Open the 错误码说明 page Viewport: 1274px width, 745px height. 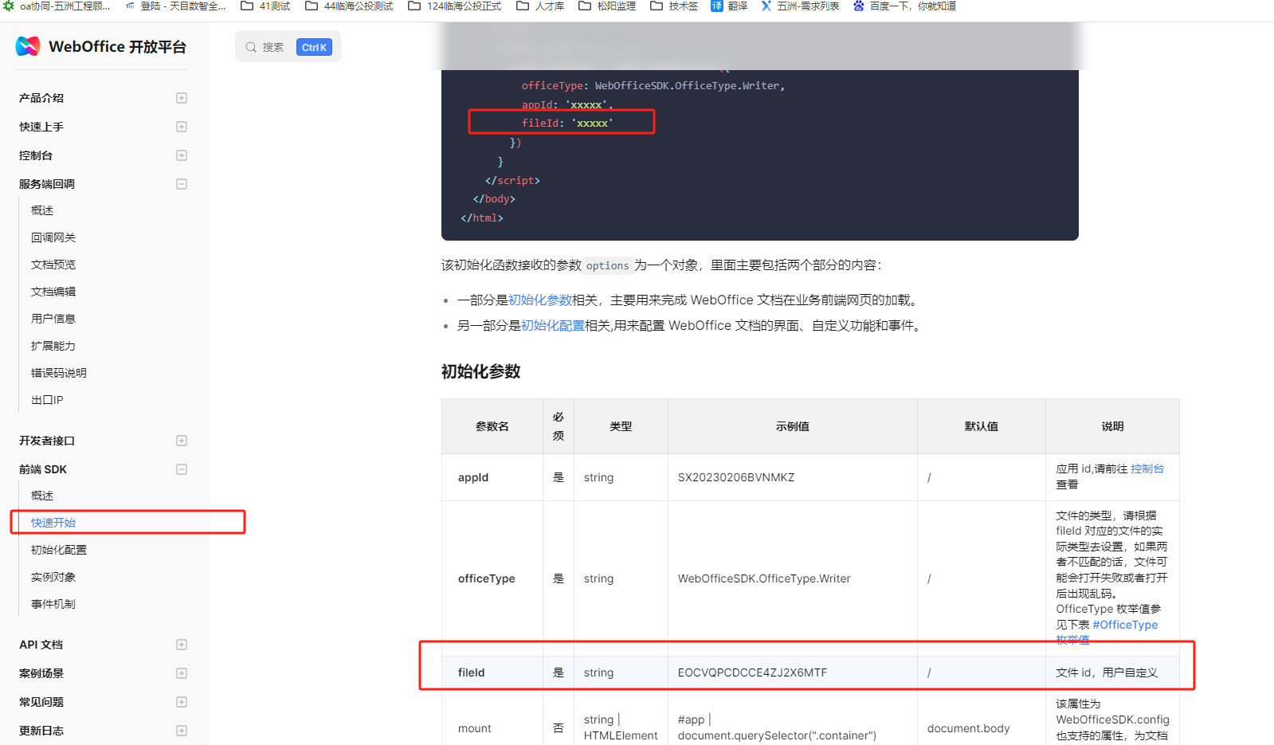click(59, 373)
